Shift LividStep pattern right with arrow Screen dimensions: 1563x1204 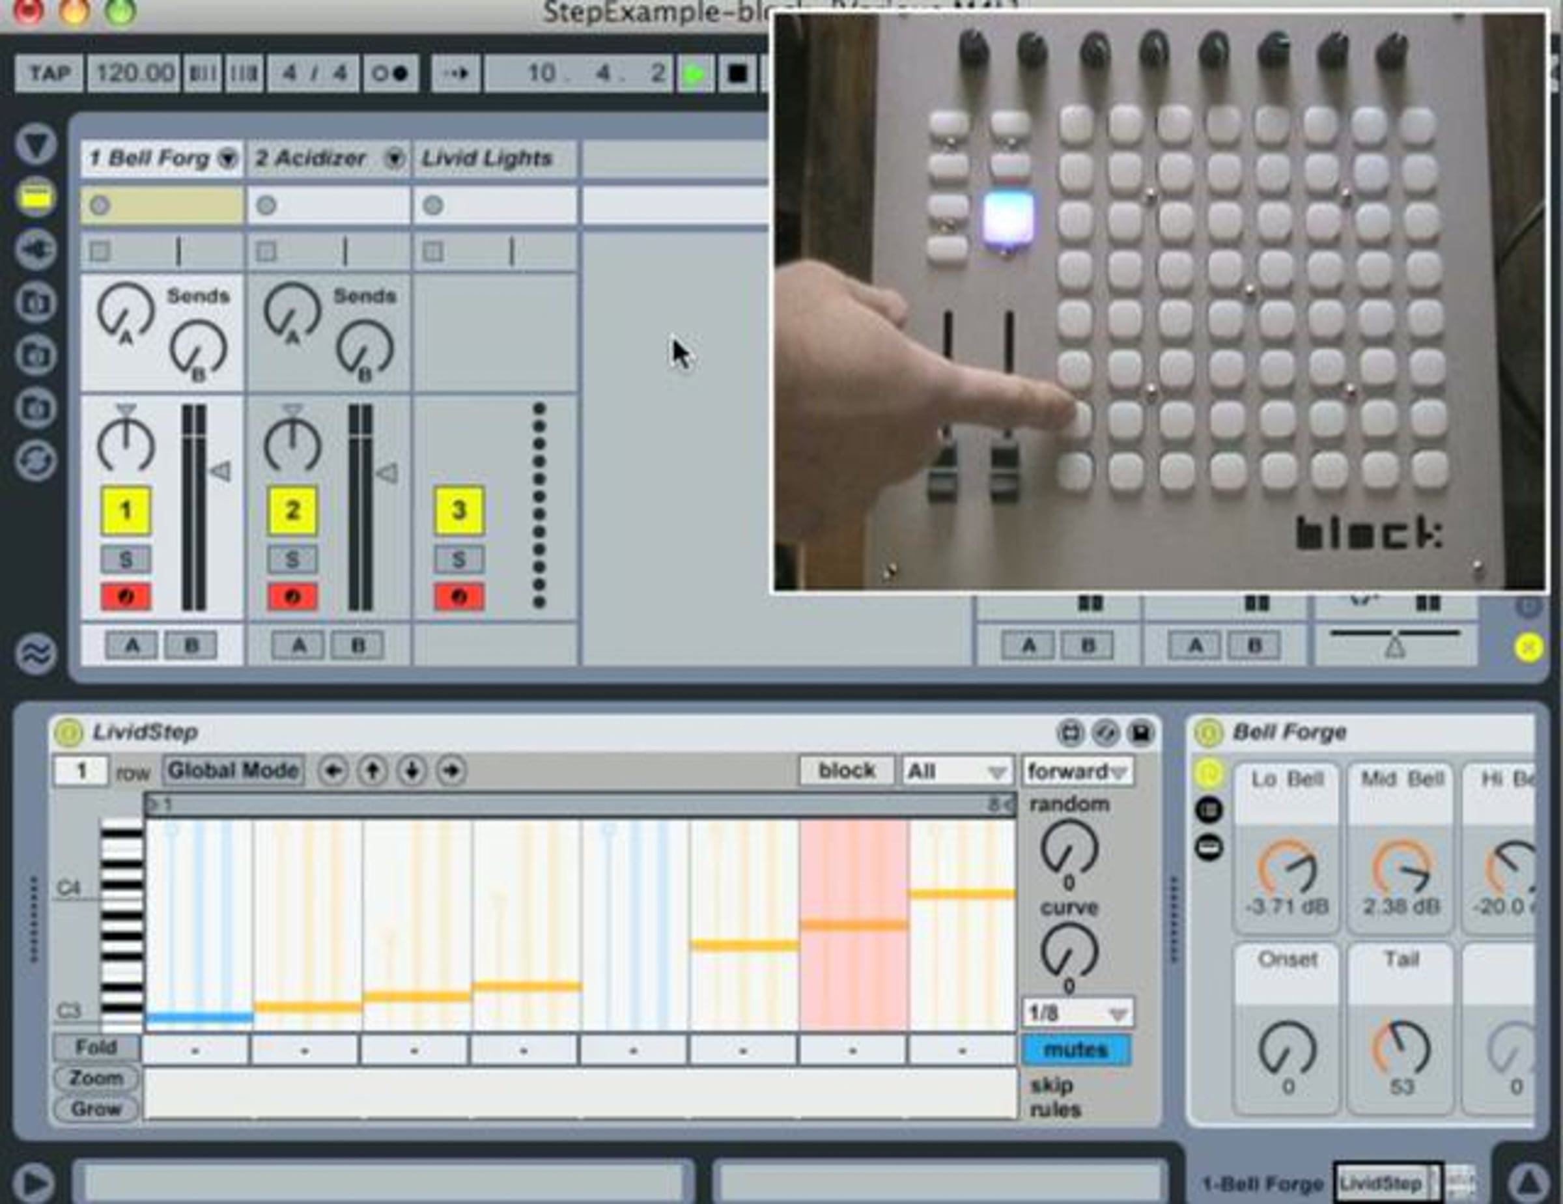(451, 770)
